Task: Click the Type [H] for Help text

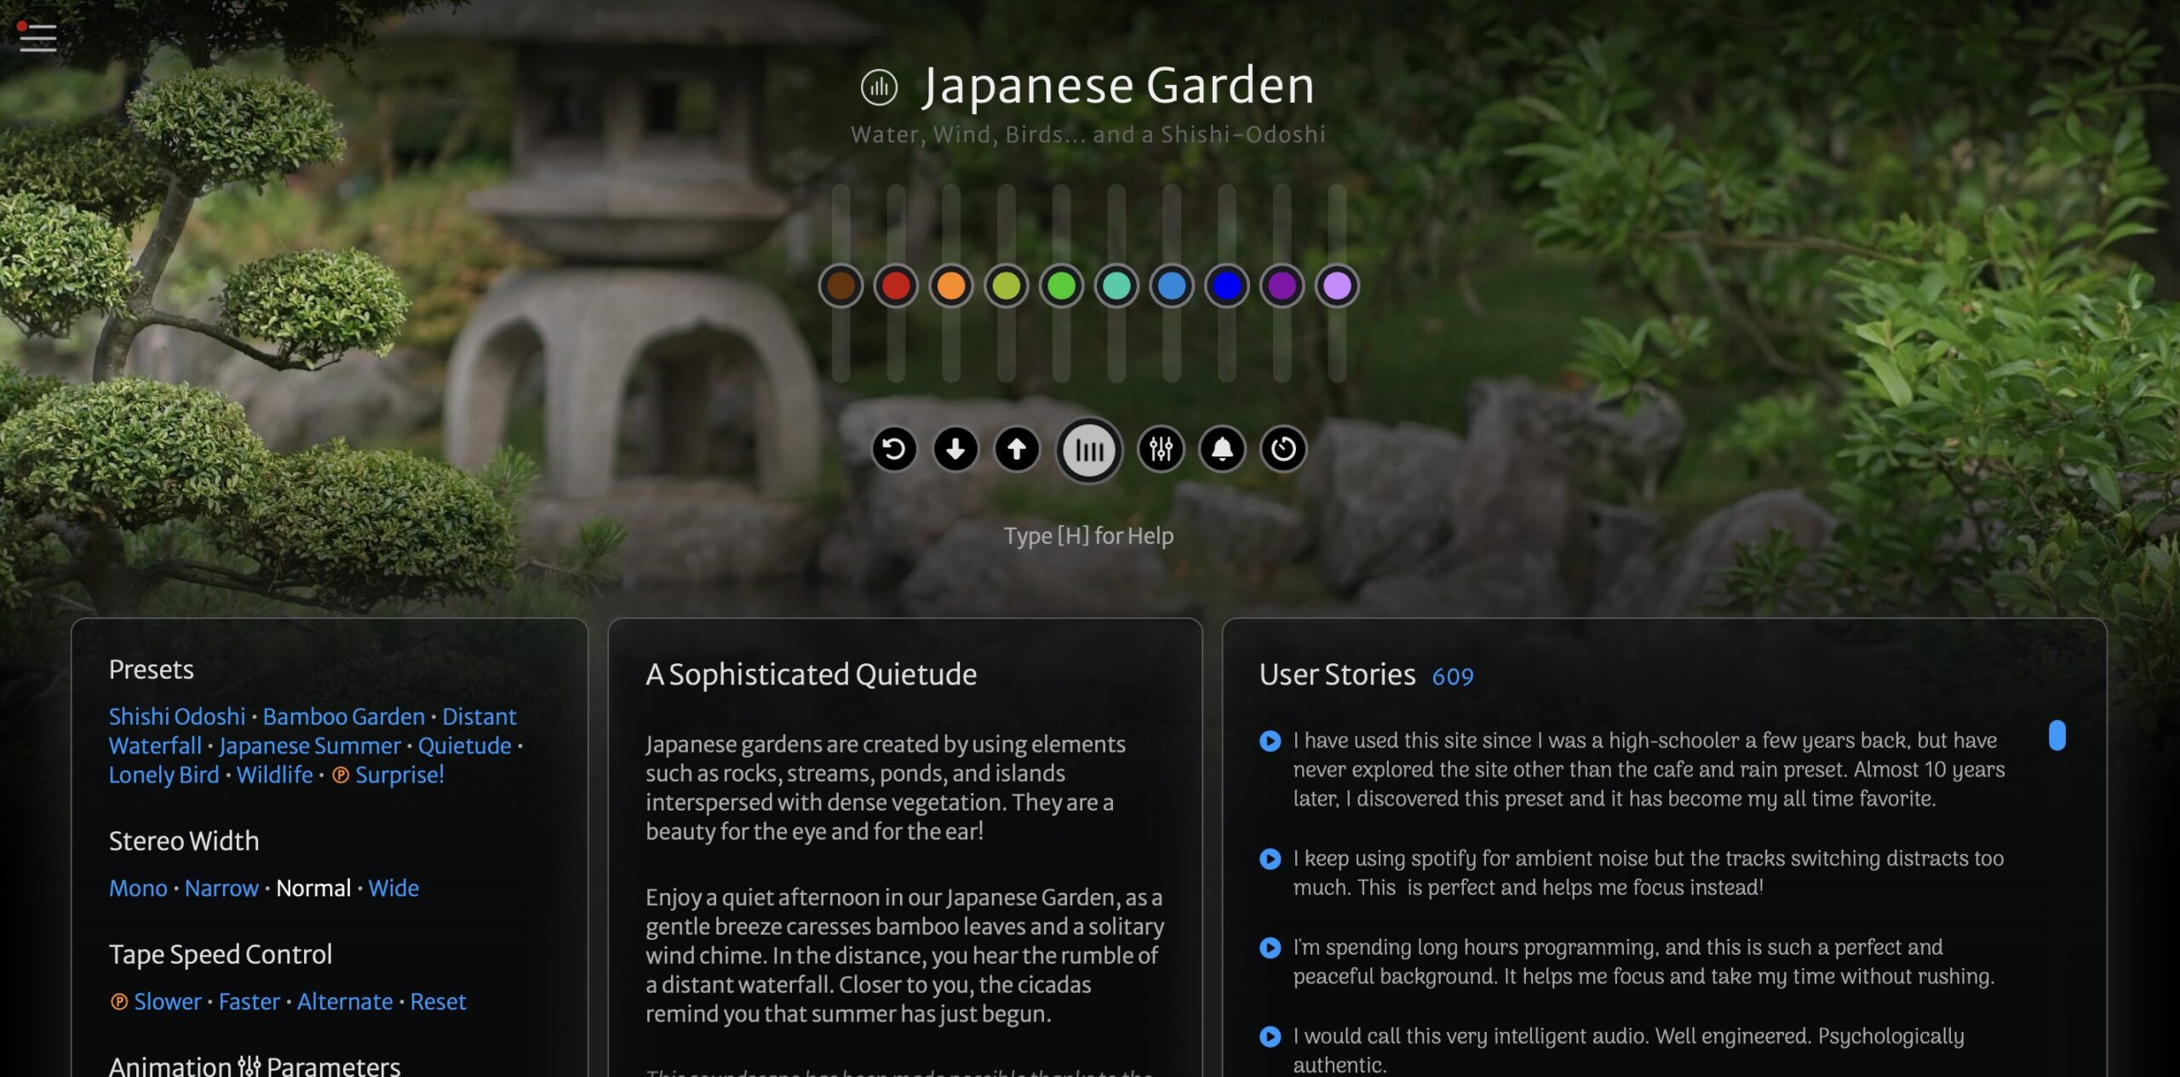Action: pyautogui.click(x=1088, y=536)
